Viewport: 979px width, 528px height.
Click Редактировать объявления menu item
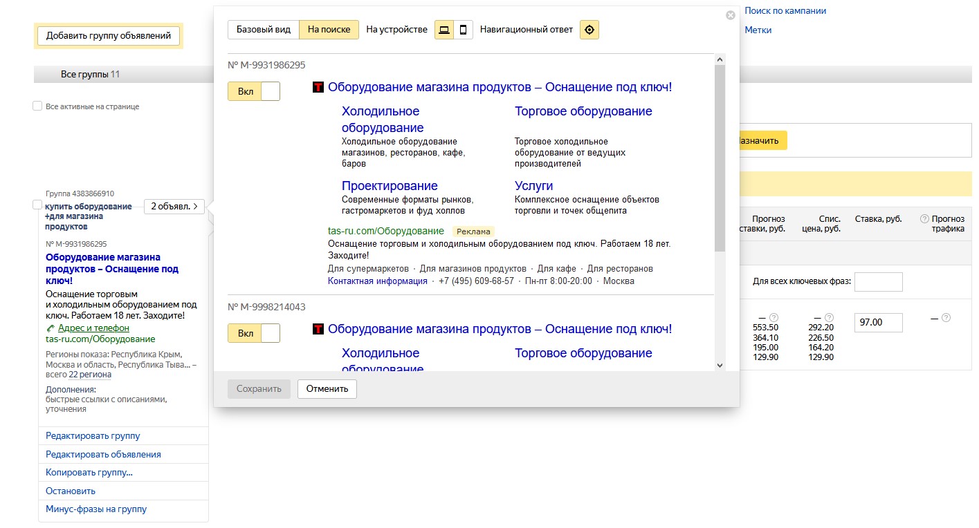click(103, 455)
